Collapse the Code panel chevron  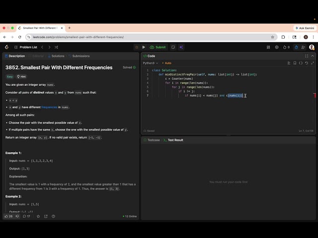(x=313, y=56)
